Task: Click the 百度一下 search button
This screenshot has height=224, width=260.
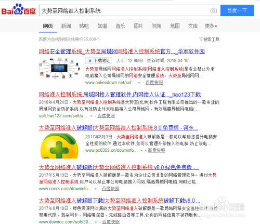Action: pyautogui.click(x=237, y=10)
